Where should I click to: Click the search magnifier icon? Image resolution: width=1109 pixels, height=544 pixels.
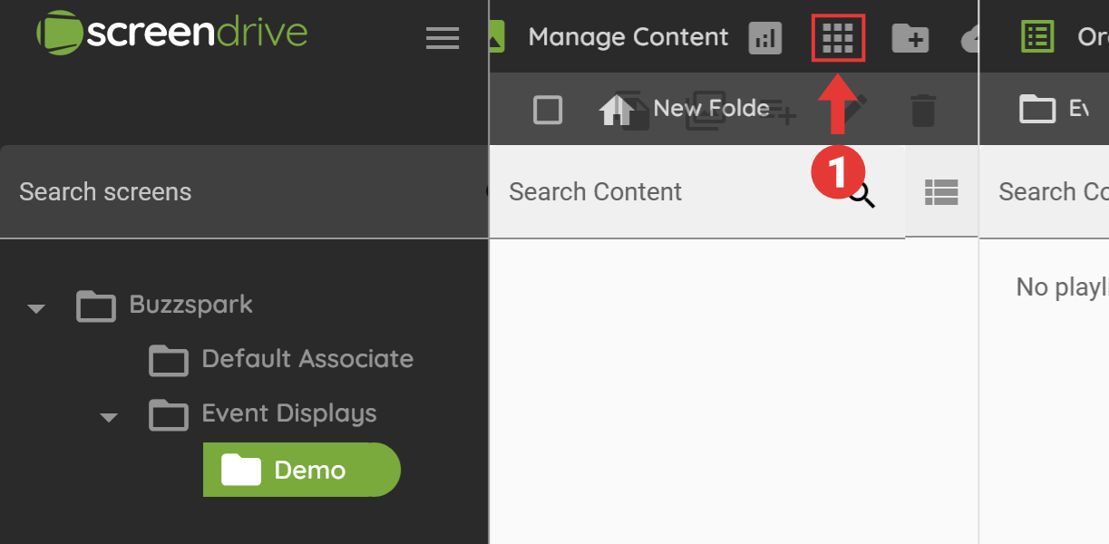862,195
